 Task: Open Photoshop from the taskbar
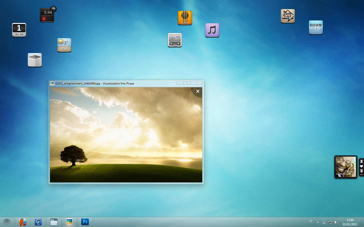point(85,222)
